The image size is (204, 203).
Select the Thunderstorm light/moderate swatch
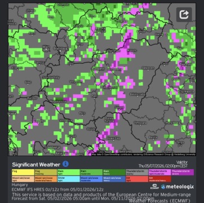160,172
